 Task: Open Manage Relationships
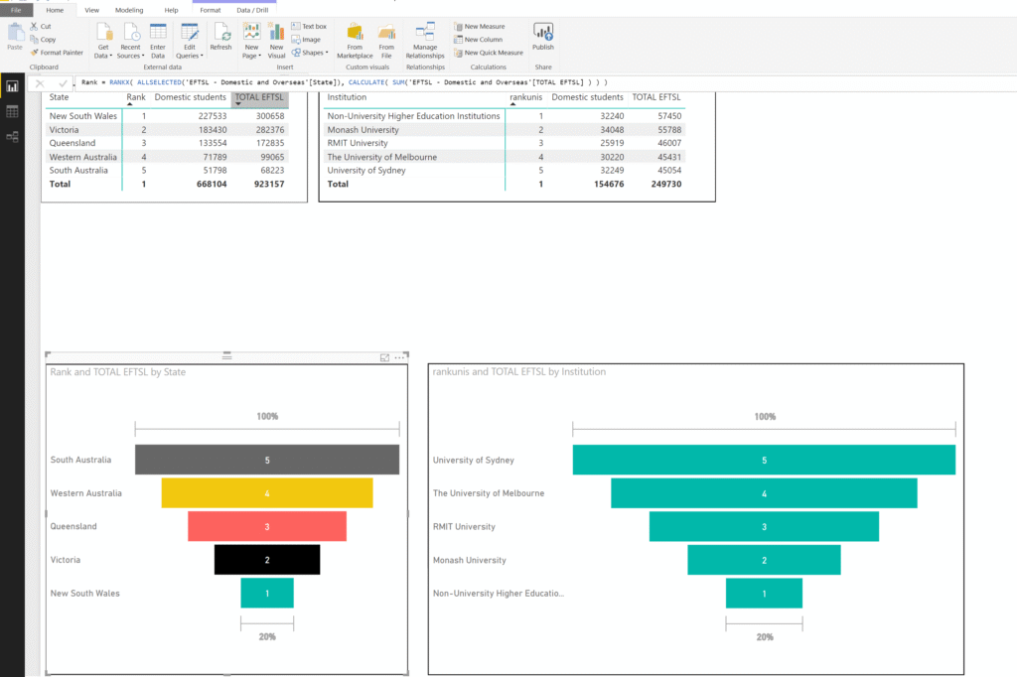point(425,41)
